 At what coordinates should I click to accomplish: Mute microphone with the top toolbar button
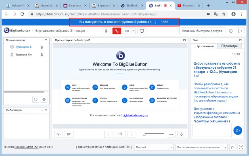click(106, 31)
